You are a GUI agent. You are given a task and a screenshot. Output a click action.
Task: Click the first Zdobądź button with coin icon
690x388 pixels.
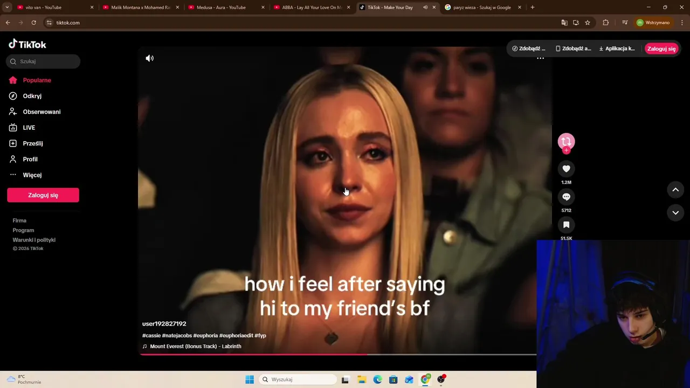tap(529, 48)
